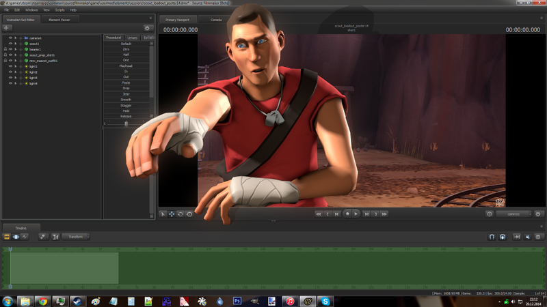
Task: Switch to the Lenses preset tab
Action: (x=132, y=38)
